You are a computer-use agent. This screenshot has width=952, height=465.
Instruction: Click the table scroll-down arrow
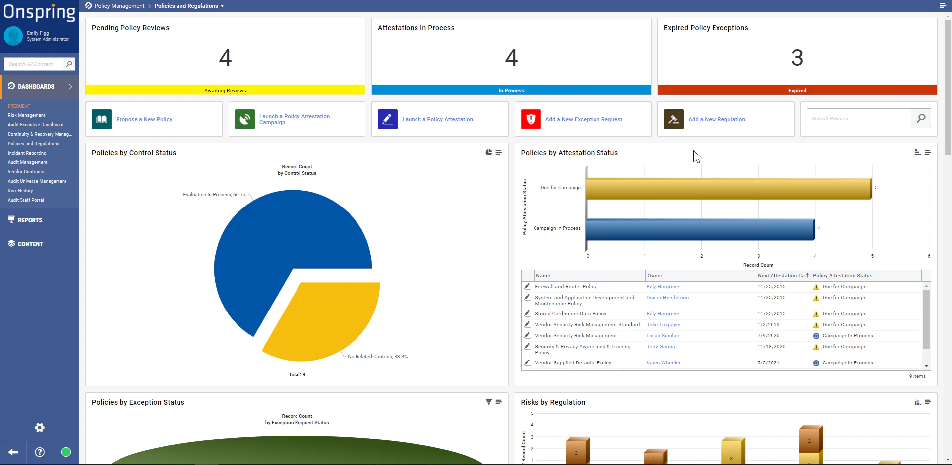coord(926,366)
